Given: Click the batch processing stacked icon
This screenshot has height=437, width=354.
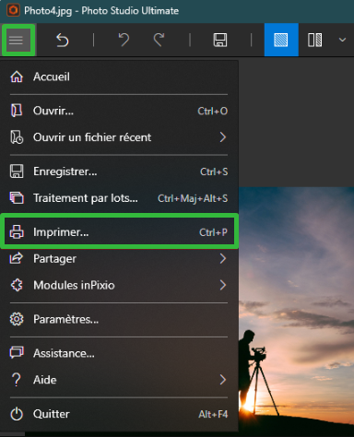Looking at the screenshot, I should coord(17,198).
